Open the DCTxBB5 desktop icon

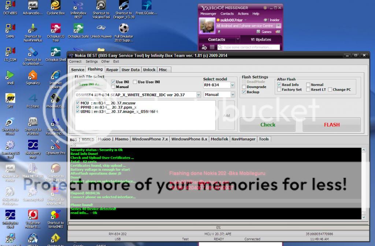click(10, 7)
